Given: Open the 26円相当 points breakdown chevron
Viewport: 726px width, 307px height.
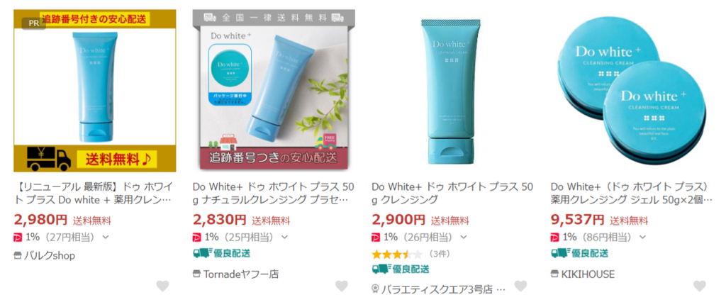Looking at the screenshot, I should 464,238.
